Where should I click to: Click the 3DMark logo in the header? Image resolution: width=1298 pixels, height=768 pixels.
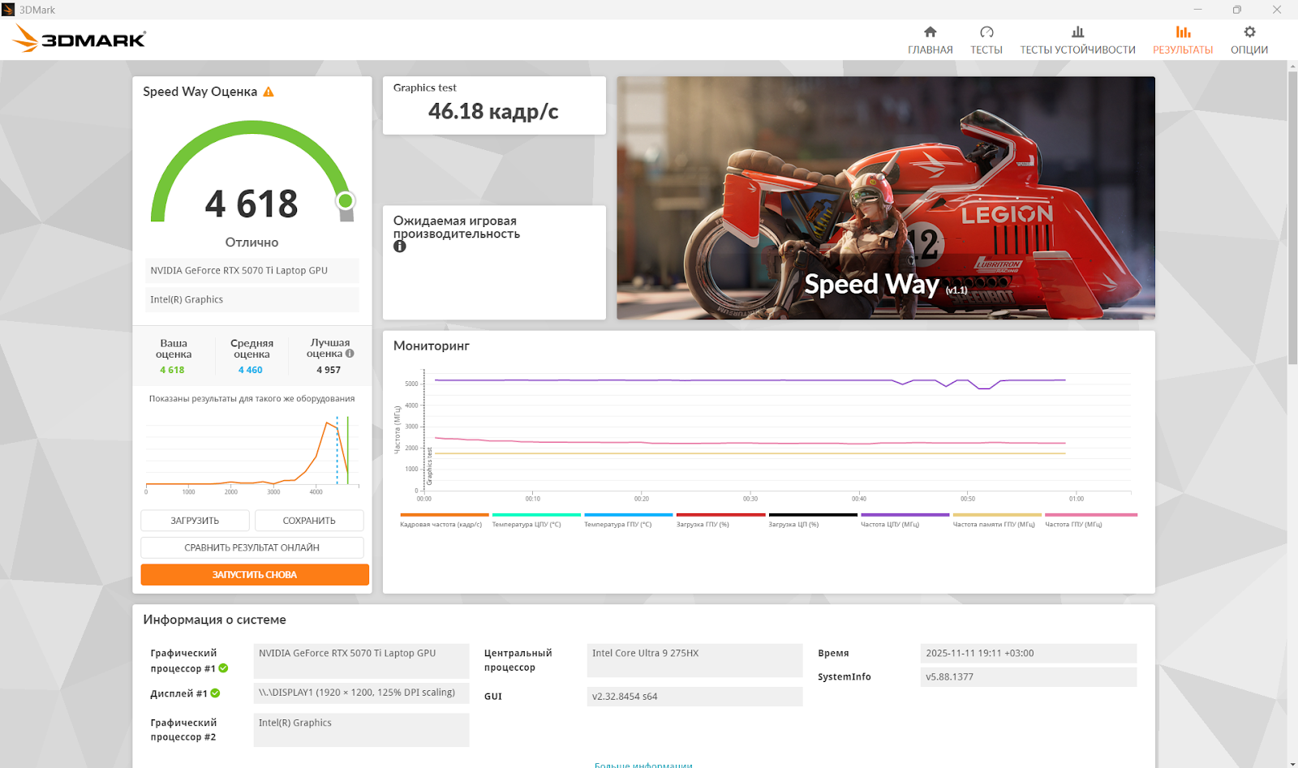point(80,38)
